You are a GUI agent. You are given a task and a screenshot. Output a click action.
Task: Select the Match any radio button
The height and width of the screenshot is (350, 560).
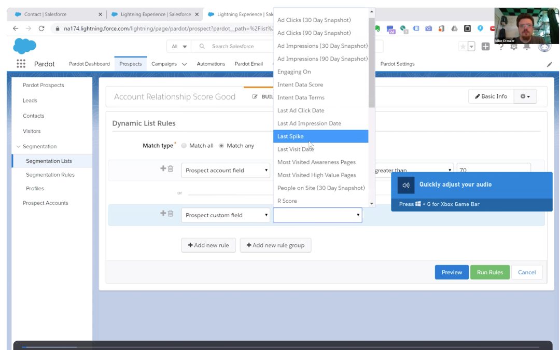click(221, 146)
